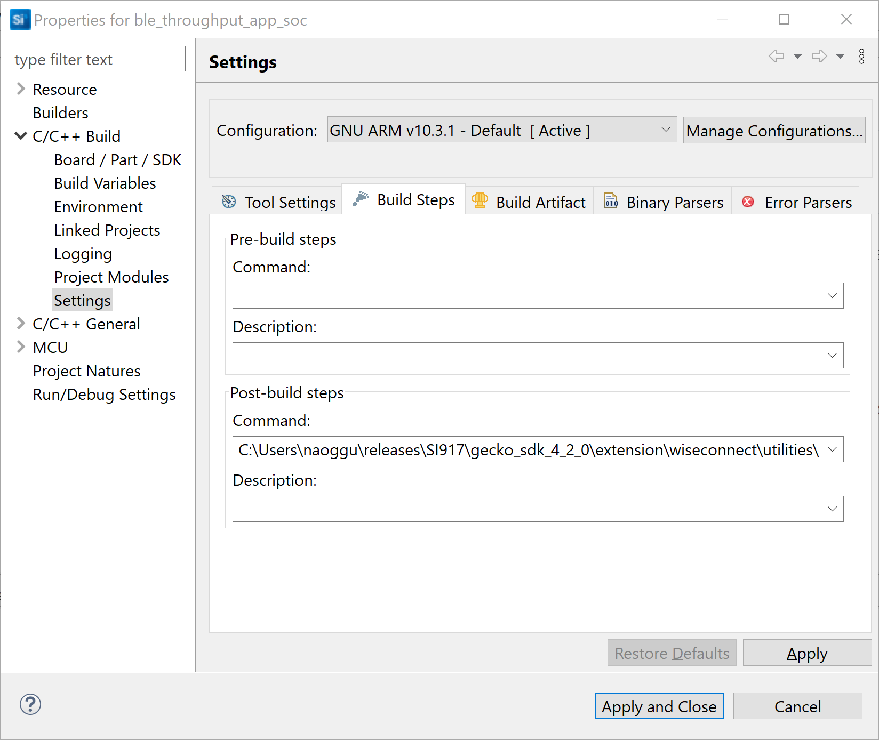Click the Error Parsers red icon
This screenshot has height=740, width=879.
coord(748,202)
